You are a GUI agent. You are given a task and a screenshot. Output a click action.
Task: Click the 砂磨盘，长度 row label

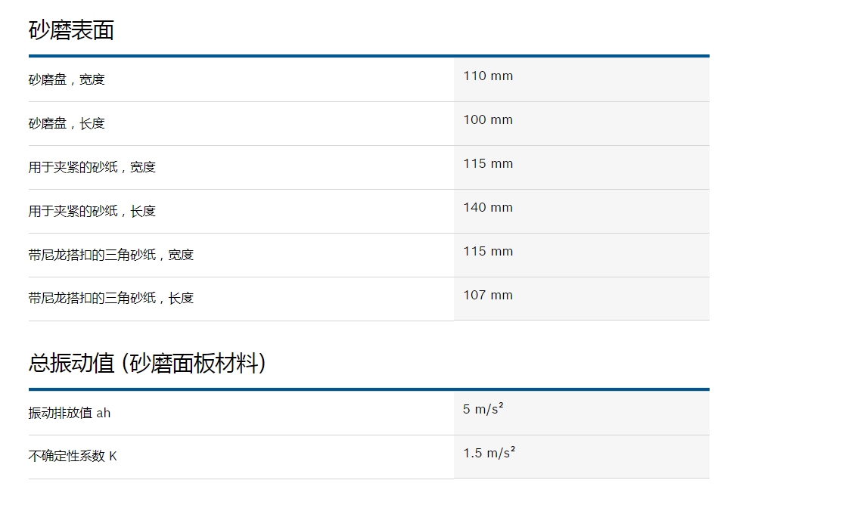pyautogui.click(x=67, y=123)
